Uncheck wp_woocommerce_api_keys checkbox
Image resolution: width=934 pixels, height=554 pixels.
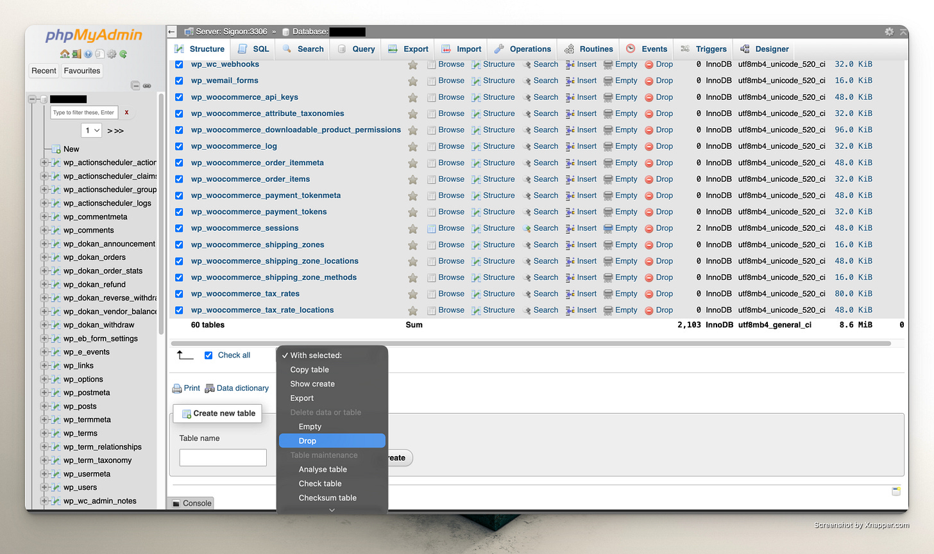(x=179, y=97)
